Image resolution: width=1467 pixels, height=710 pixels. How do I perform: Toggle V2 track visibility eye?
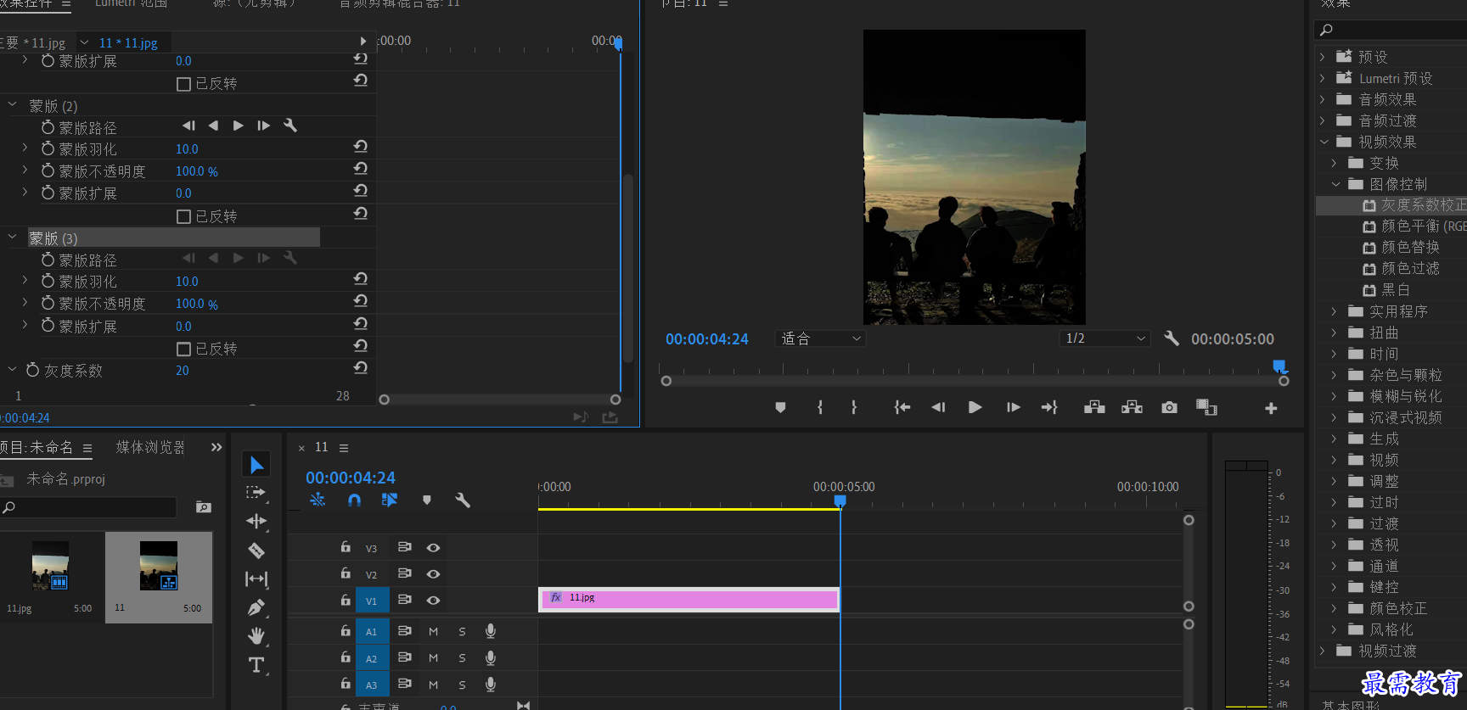(433, 574)
